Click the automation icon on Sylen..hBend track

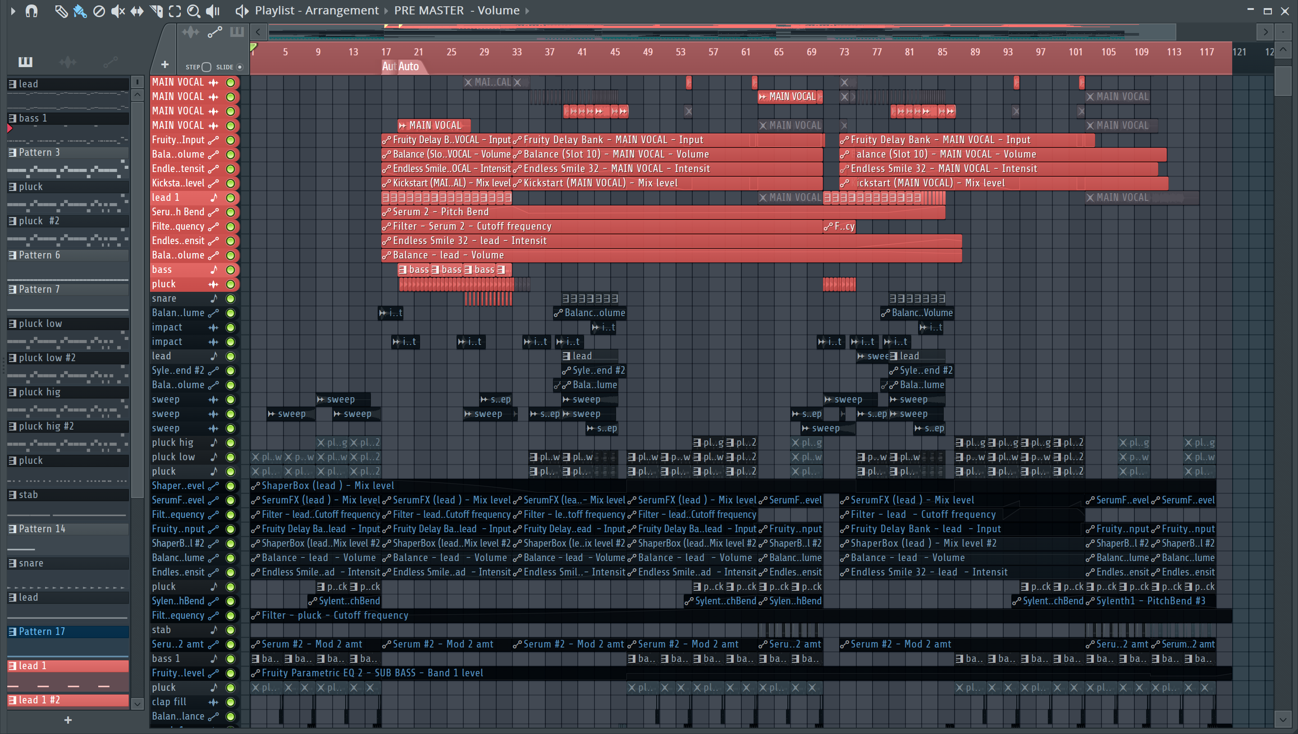214,602
